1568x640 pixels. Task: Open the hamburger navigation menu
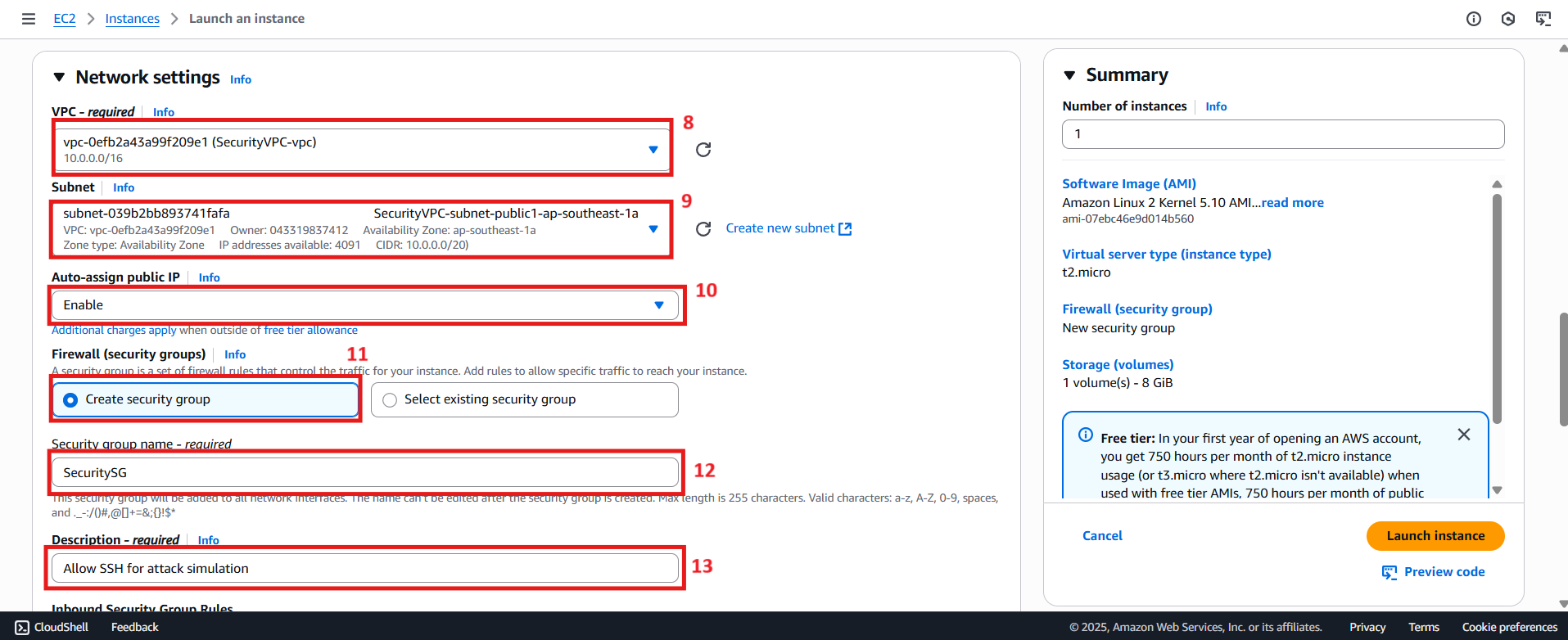29,19
